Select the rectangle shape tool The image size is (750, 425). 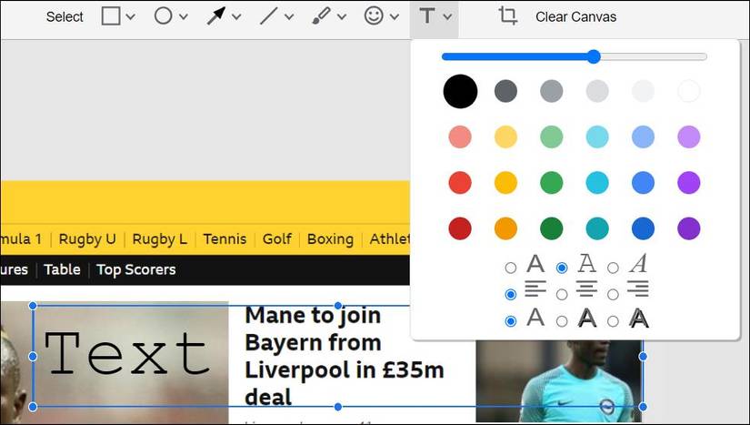[111, 16]
